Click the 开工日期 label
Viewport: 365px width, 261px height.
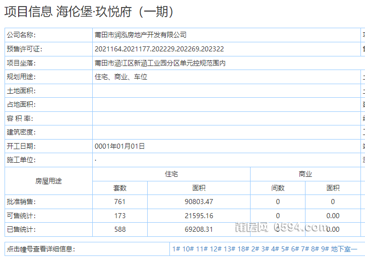(21, 146)
